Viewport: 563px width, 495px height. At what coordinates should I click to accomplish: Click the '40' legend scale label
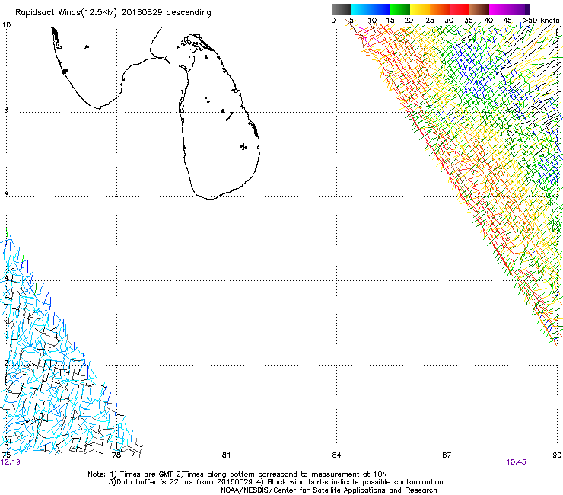(488, 21)
